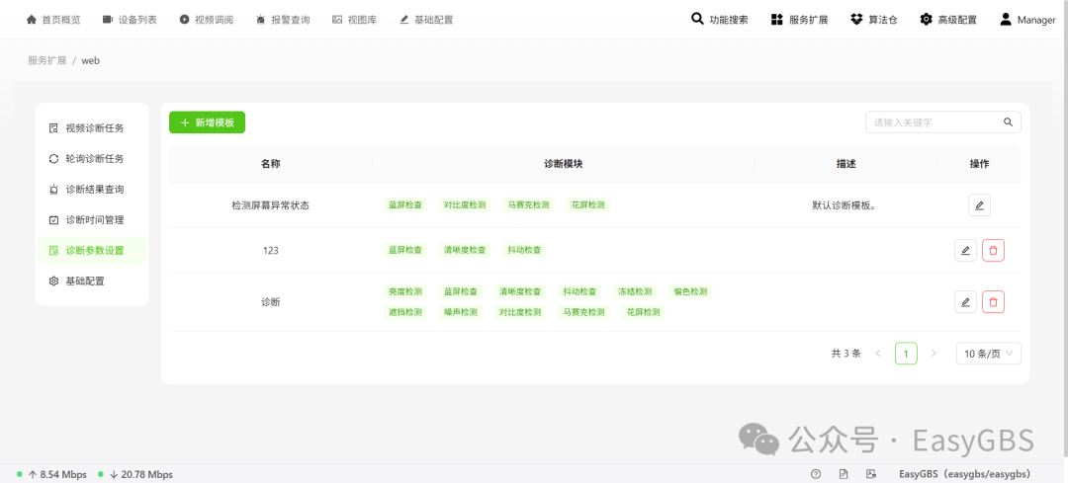Go to previous page arrow

[878, 354]
